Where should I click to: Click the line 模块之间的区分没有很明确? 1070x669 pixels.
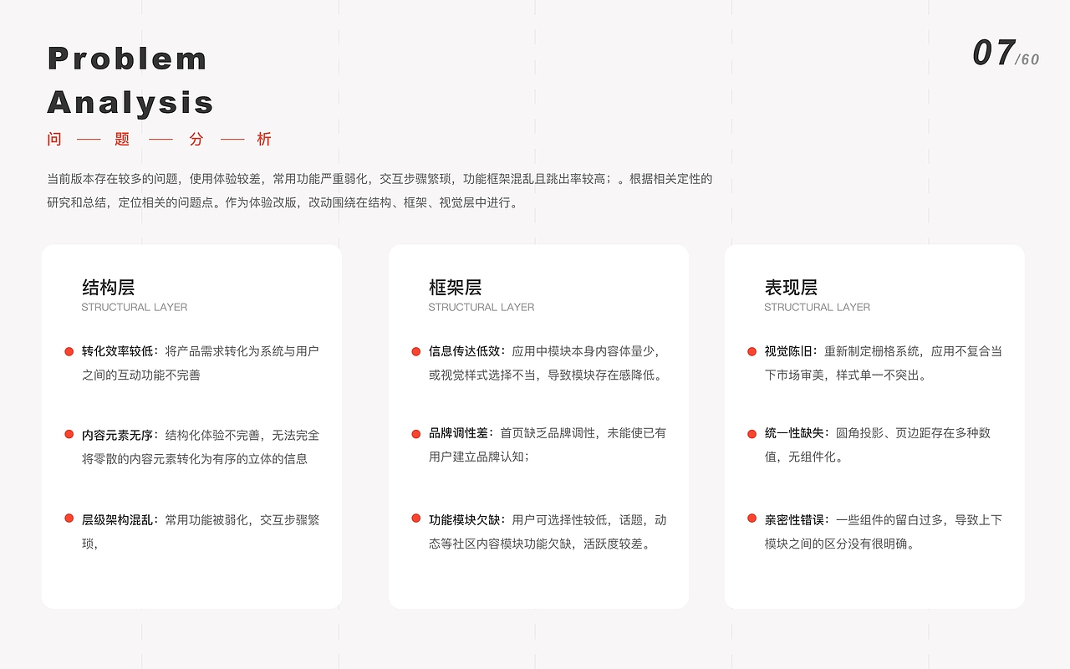click(840, 544)
